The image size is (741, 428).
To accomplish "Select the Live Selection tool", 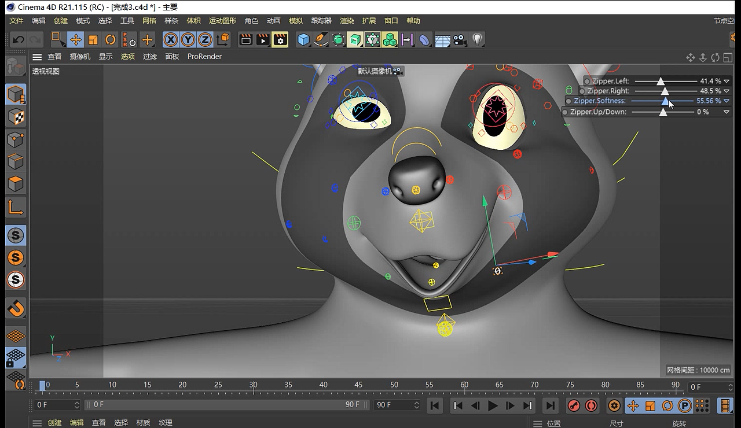I will coord(58,39).
